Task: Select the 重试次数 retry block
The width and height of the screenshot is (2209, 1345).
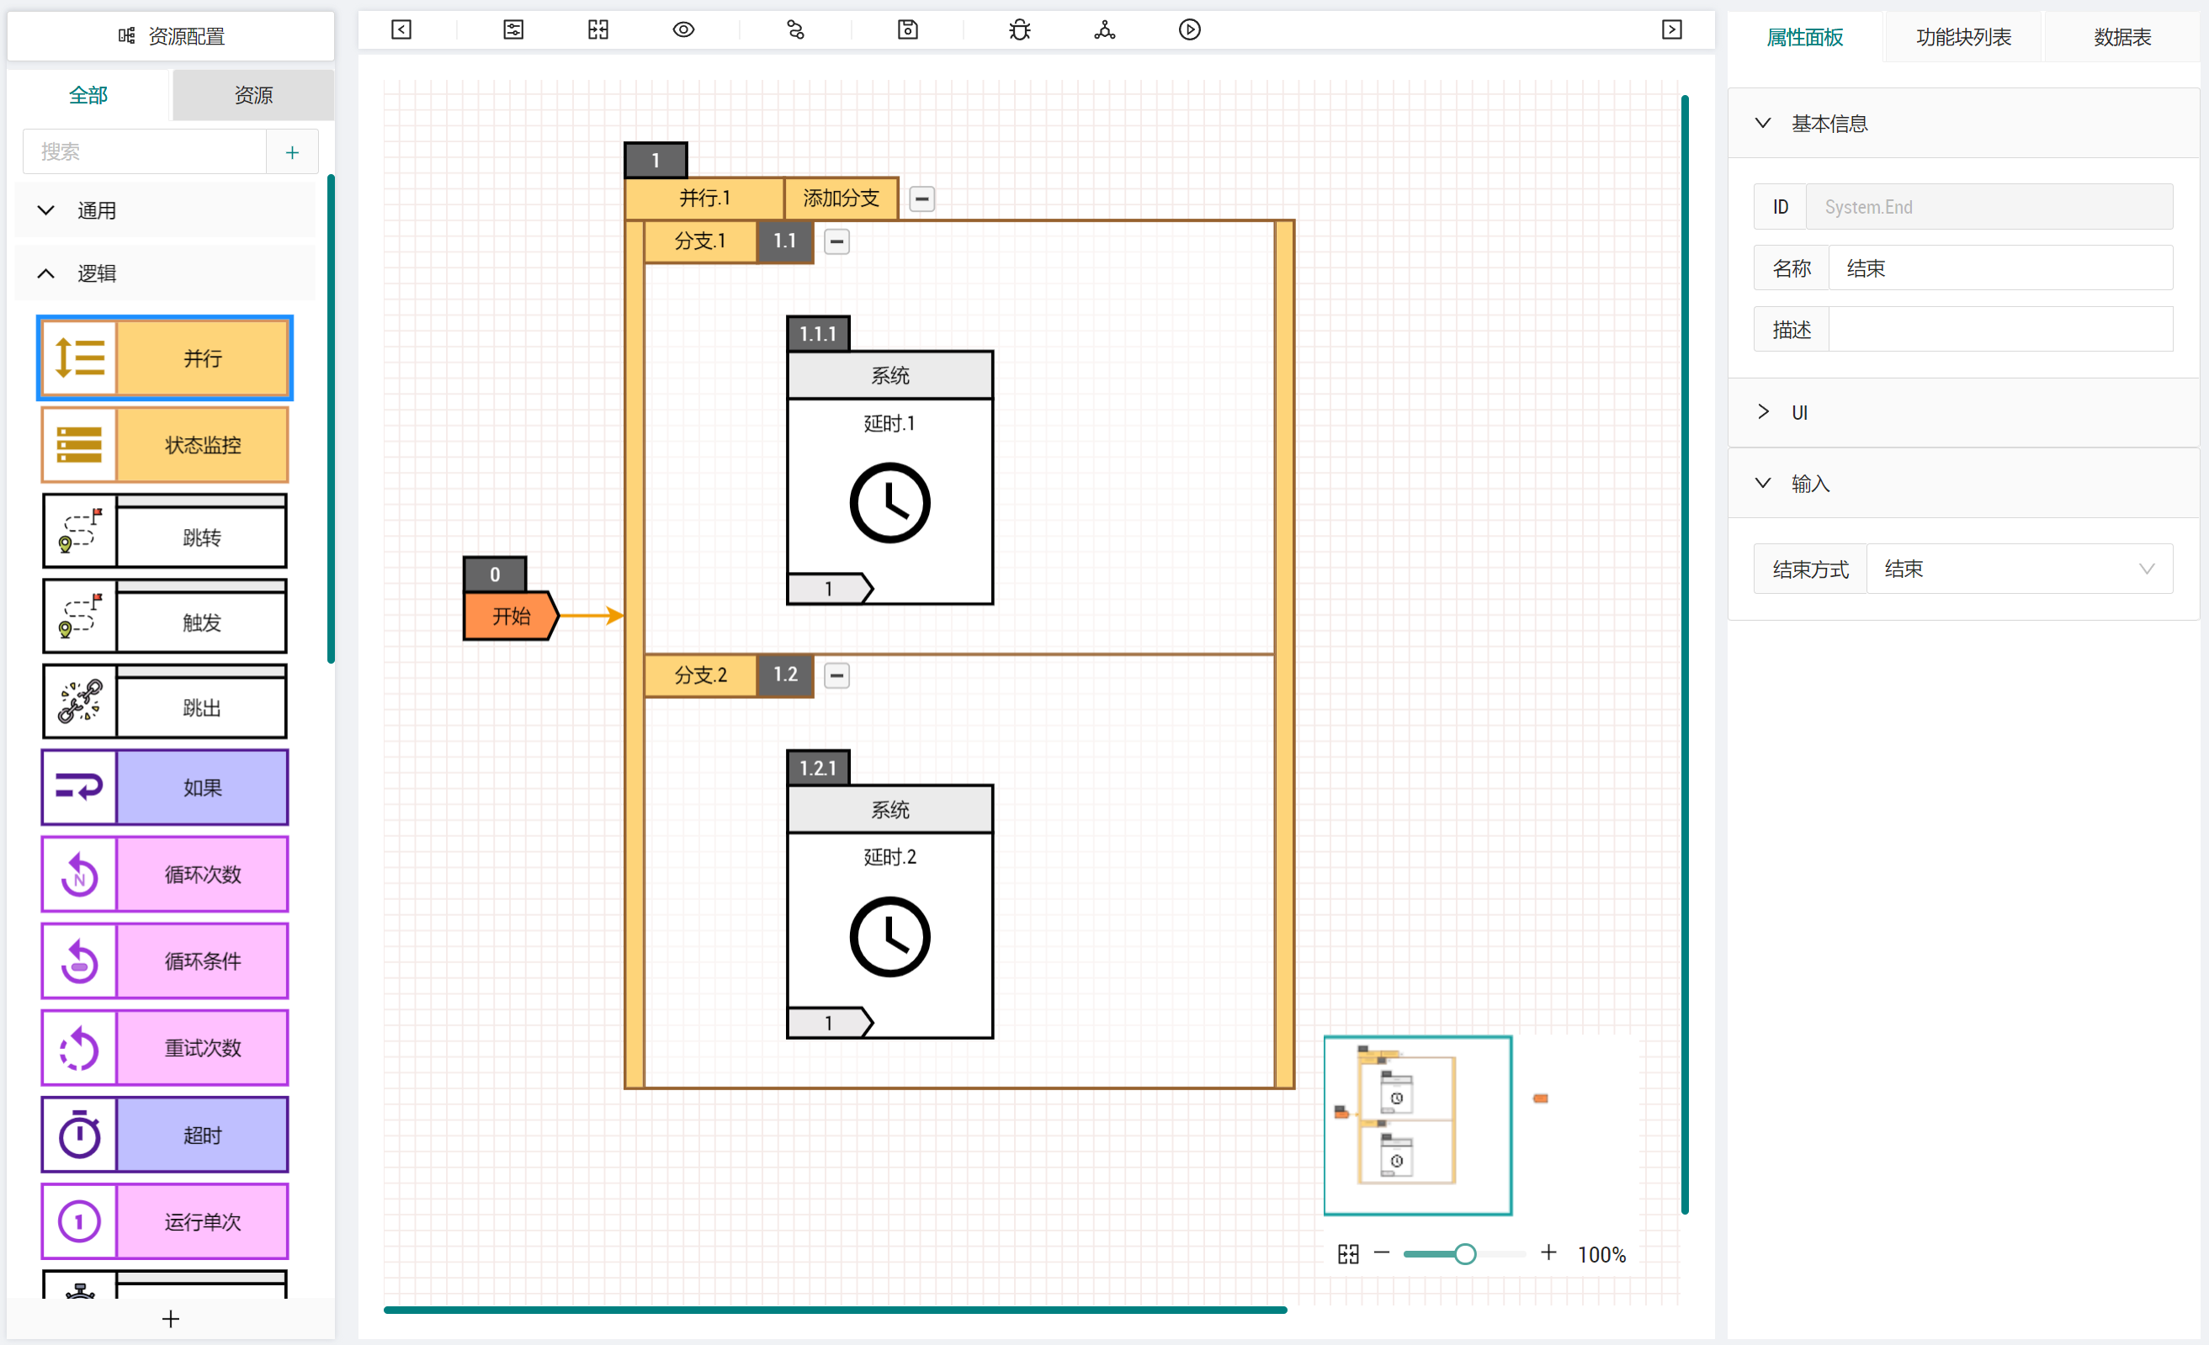Action: 165,1048
